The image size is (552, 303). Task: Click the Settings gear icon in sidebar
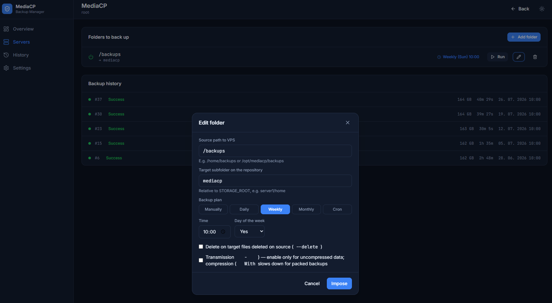(x=6, y=68)
